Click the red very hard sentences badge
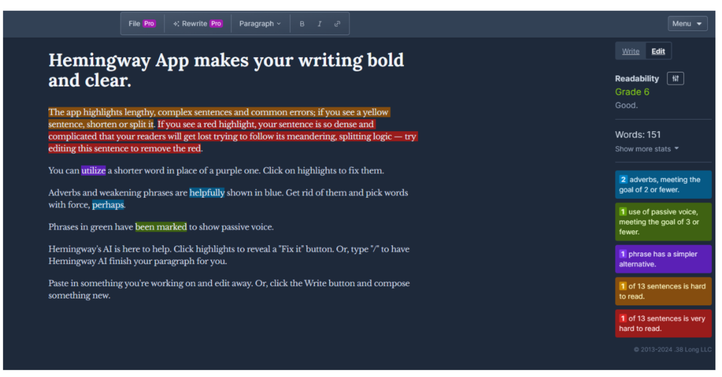 [623, 318]
